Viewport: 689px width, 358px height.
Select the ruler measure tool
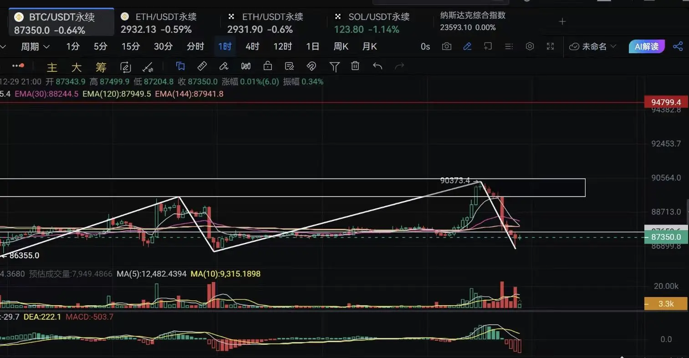[x=202, y=66]
